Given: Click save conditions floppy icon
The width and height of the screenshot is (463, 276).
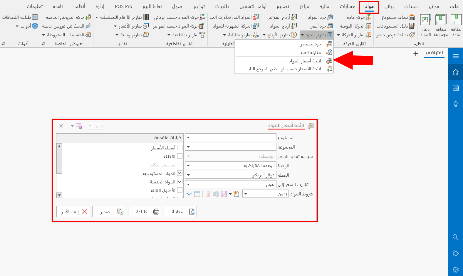Looking at the screenshot, I should [x=224, y=194].
